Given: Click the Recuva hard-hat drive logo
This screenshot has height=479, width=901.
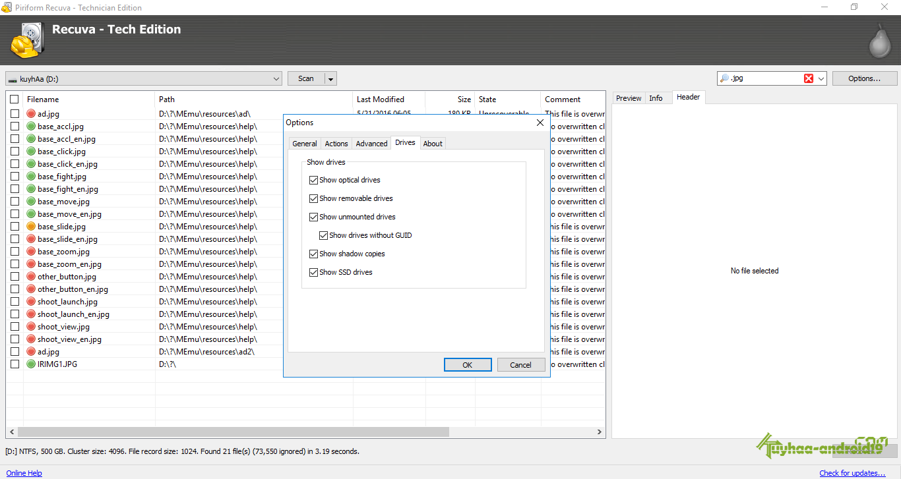Looking at the screenshot, I should click(x=28, y=41).
